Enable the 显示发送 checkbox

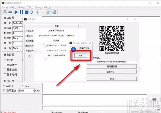[x=5, y=70]
